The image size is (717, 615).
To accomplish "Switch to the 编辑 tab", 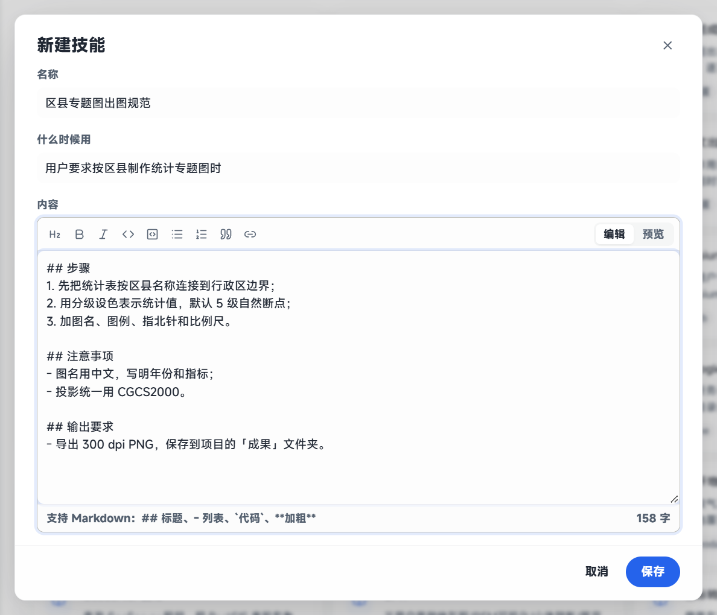I will click(614, 235).
